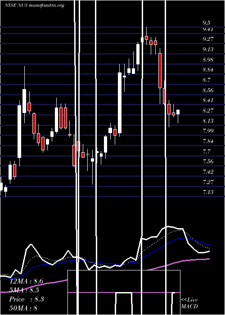Click the 50MA : 8 readout

click(x=23, y=308)
